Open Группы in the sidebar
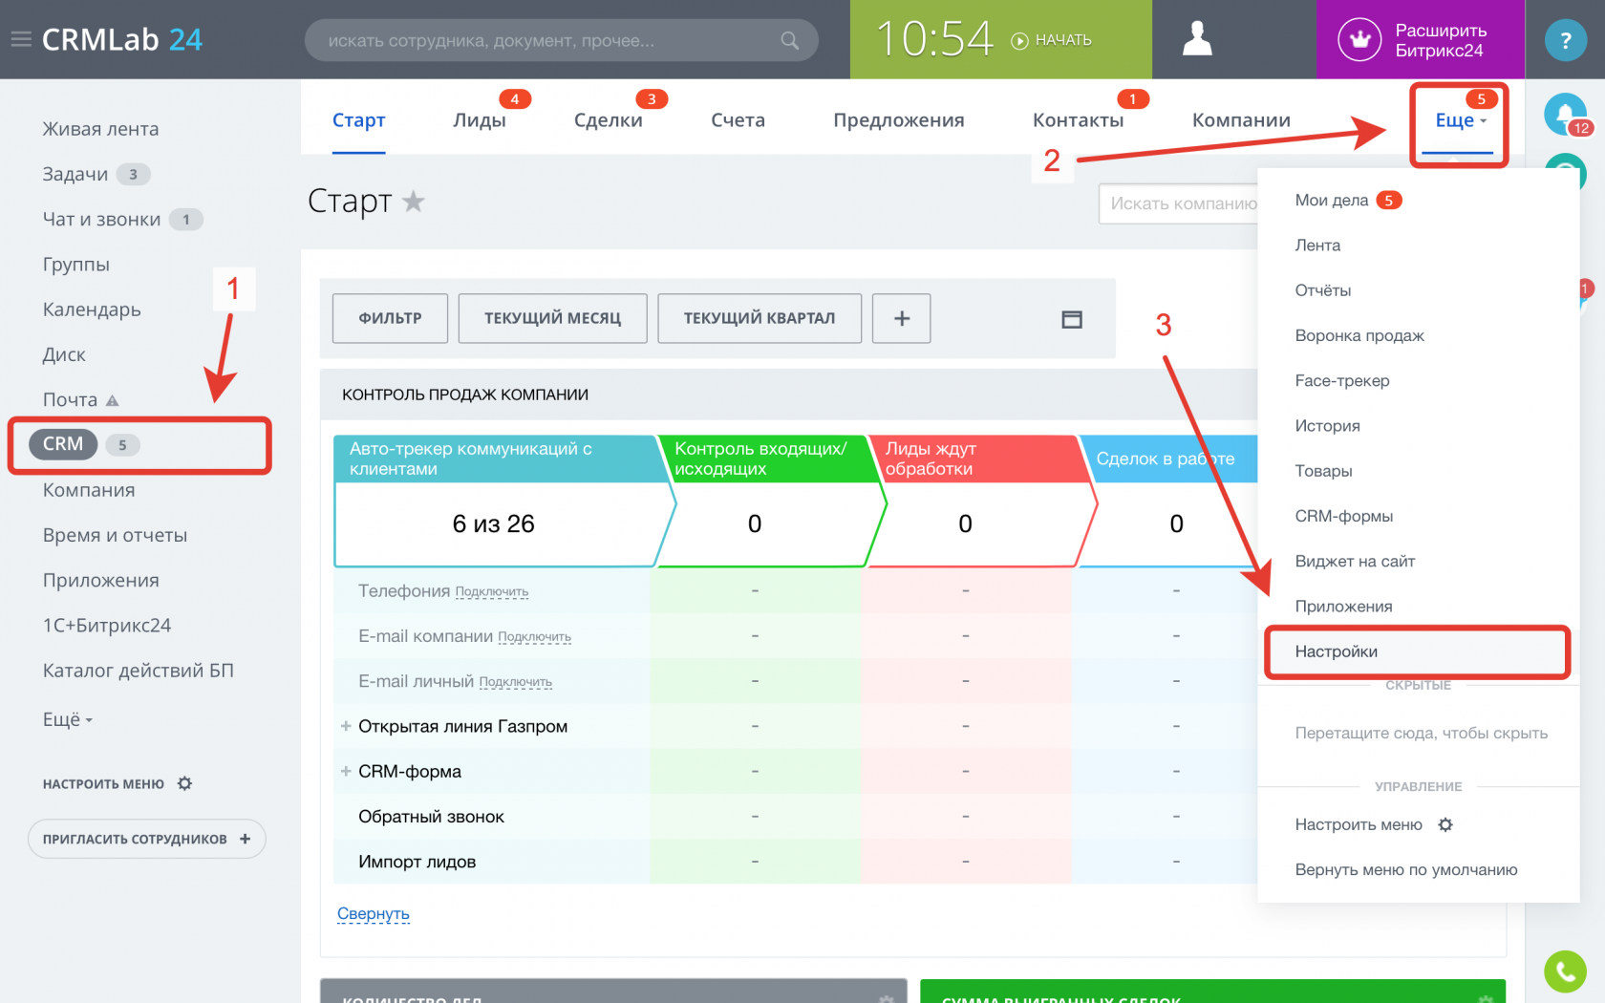 pos(76,264)
